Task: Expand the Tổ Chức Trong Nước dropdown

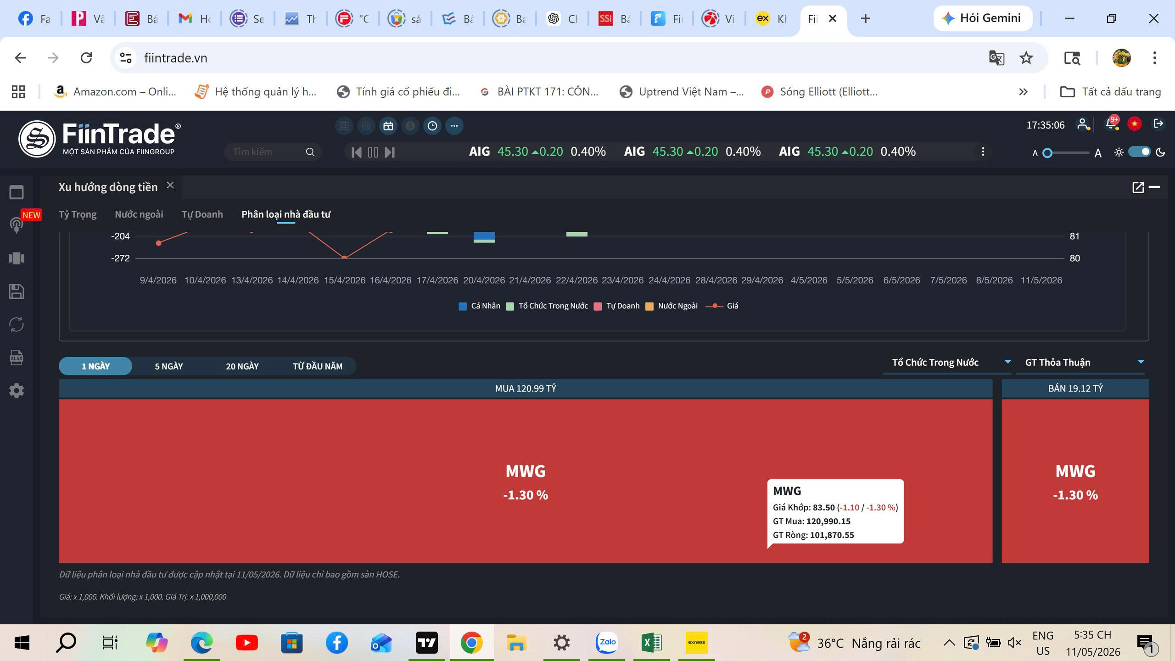Action: (947, 363)
